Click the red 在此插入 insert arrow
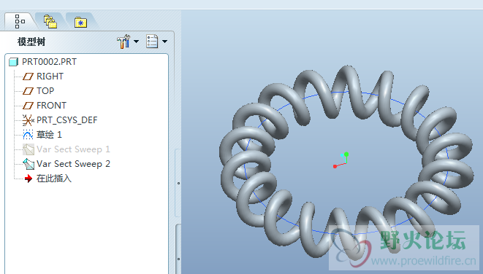 pyautogui.click(x=28, y=179)
